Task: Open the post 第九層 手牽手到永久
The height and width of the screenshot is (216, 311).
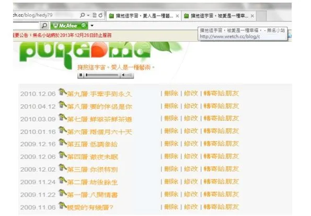Action: click(x=99, y=94)
